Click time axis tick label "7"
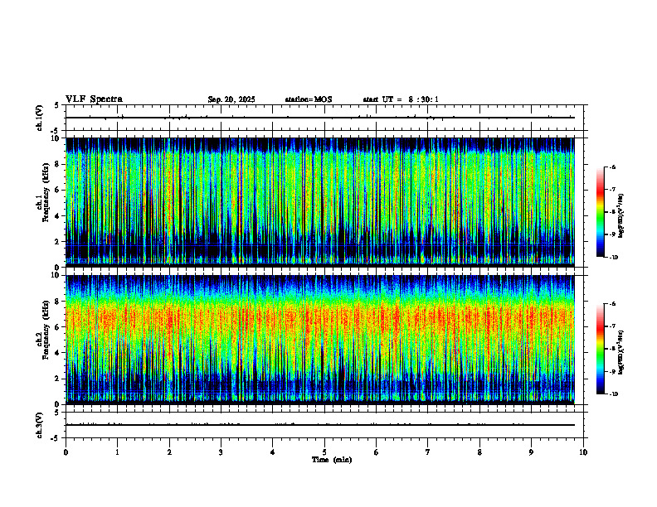The width and height of the screenshot is (657, 507). pos(428,452)
